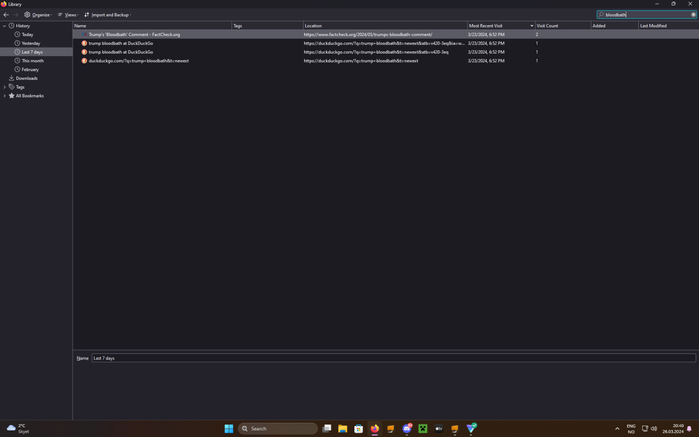
Task: Open the Views menu
Action: [x=68, y=15]
